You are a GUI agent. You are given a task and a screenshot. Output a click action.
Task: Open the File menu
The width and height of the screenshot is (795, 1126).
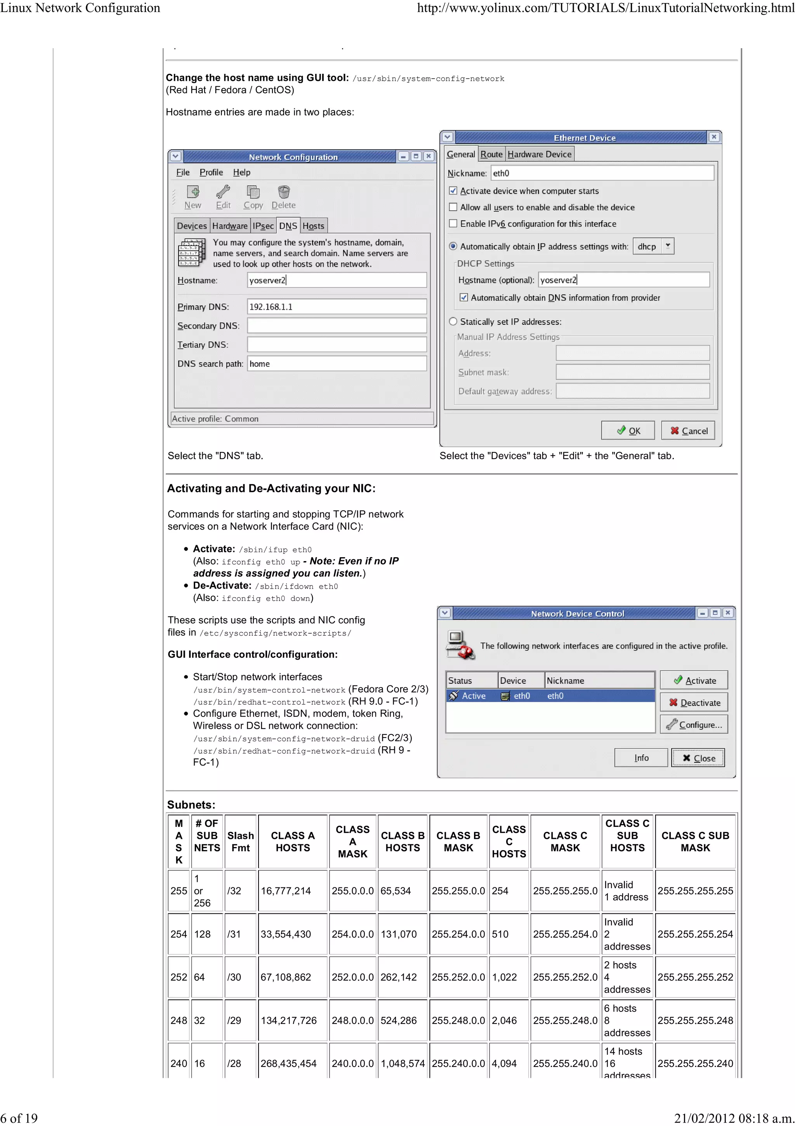click(183, 172)
